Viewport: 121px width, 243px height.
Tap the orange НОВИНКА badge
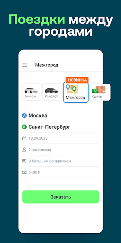click(77, 80)
